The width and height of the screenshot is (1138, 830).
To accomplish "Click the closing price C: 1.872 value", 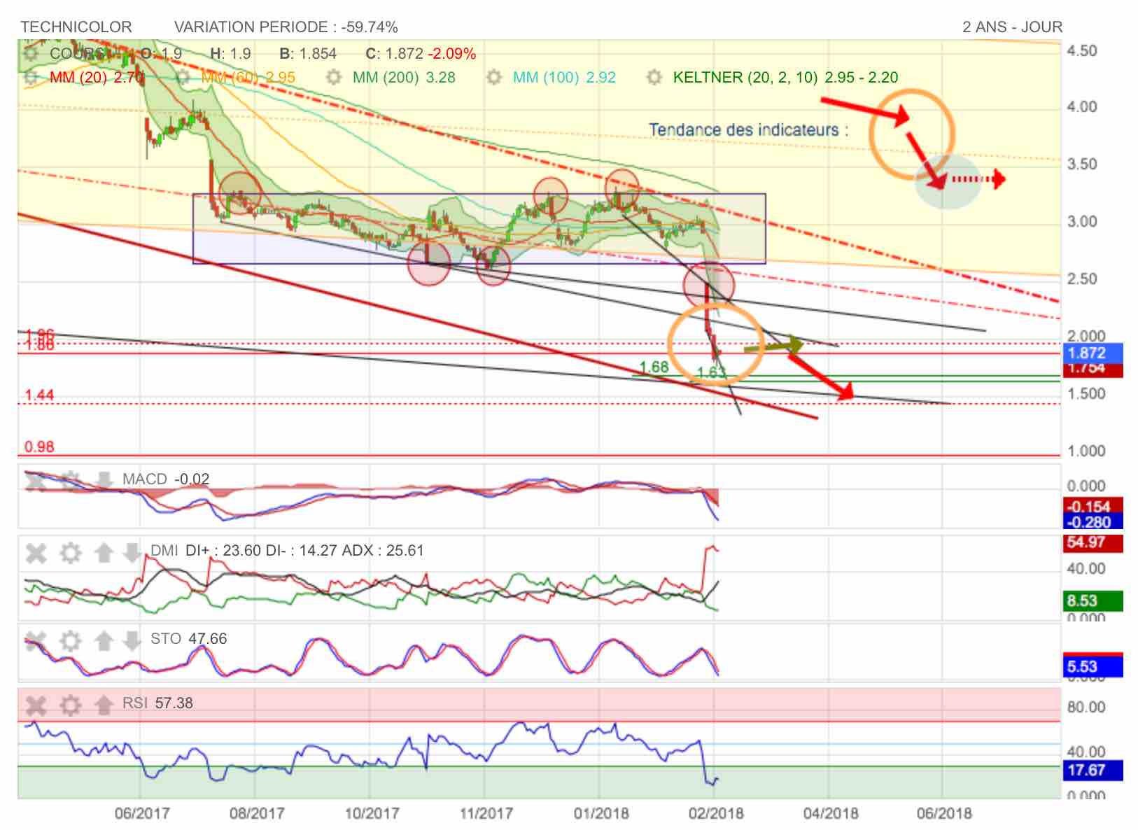I will (x=394, y=54).
